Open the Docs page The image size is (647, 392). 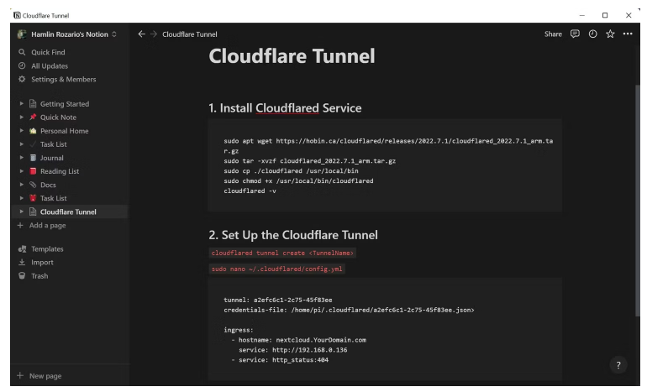48,185
